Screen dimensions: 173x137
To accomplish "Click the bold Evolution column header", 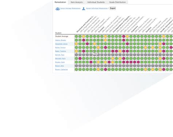I will pyautogui.click(x=101, y=30).
